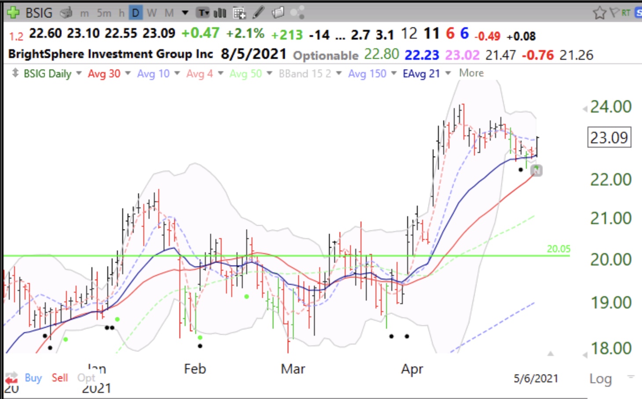Click the 8/5/2021 date text
The width and height of the screenshot is (642, 399).
[253, 54]
